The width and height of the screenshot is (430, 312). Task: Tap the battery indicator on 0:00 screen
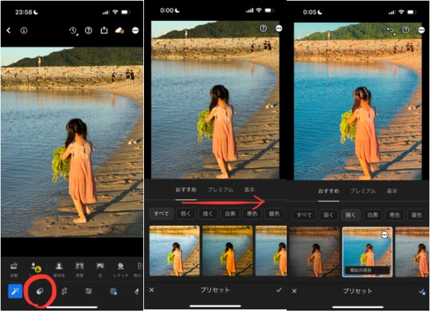point(269,10)
